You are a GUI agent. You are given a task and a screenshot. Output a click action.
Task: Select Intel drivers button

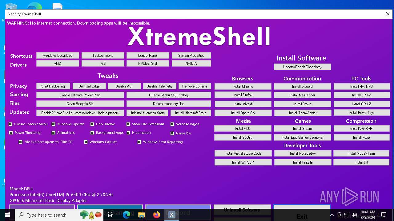click(x=103, y=64)
